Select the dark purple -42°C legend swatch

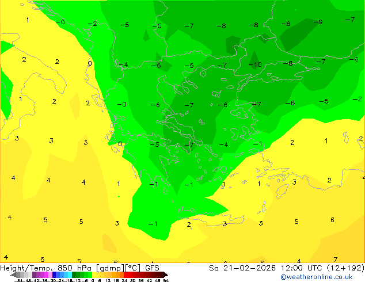pos(34,275)
